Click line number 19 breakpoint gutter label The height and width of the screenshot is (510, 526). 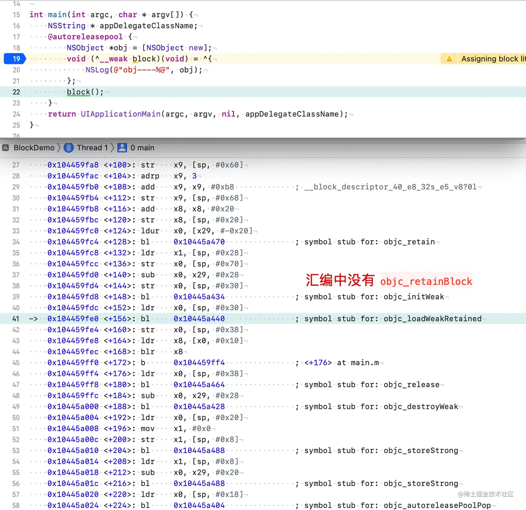(16, 59)
